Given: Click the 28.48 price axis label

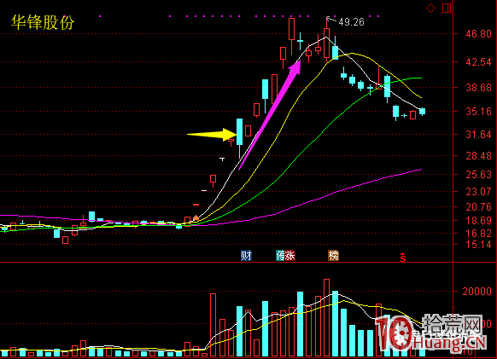Looking at the screenshot, I should coord(478,156).
